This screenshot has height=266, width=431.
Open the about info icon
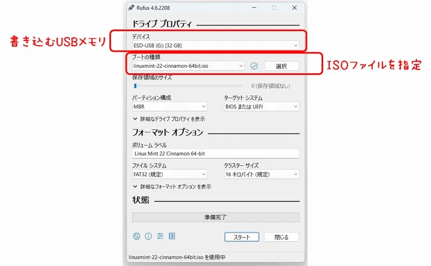point(148,236)
